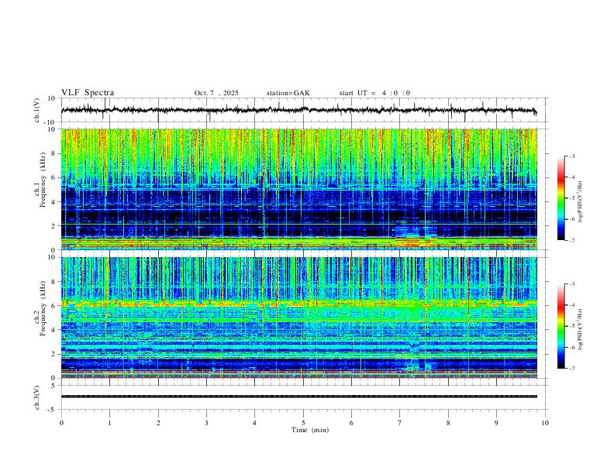
Task: Click the time axis tick label 7
Action: click(x=400, y=423)
